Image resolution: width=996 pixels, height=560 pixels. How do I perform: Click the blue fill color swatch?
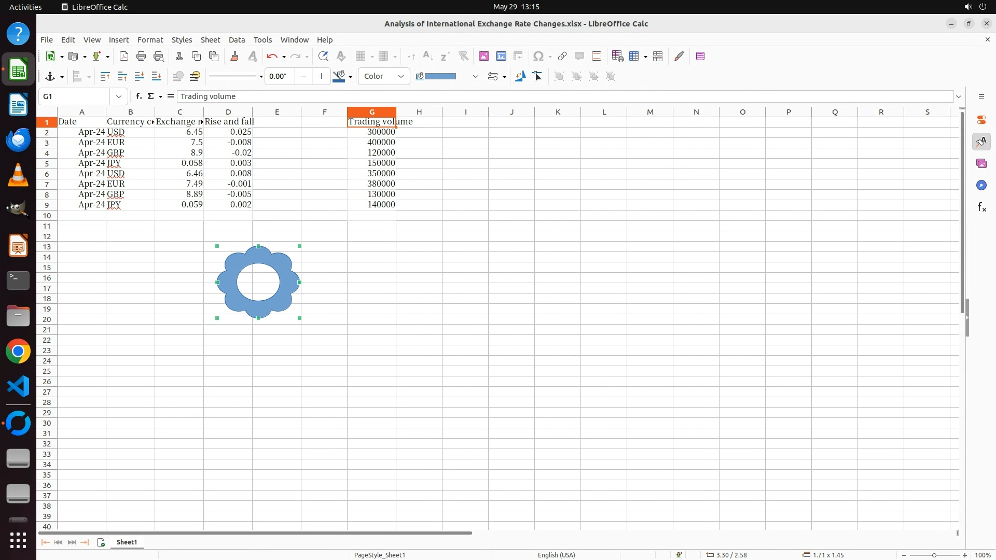pos(440,77)
